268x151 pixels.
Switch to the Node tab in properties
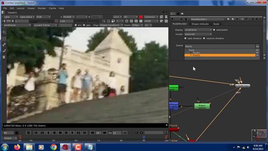tap(216, 24)
